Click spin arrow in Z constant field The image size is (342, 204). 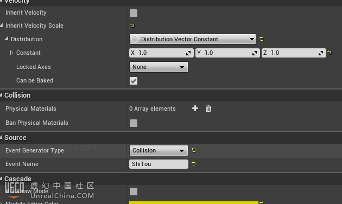pos(321,53)
